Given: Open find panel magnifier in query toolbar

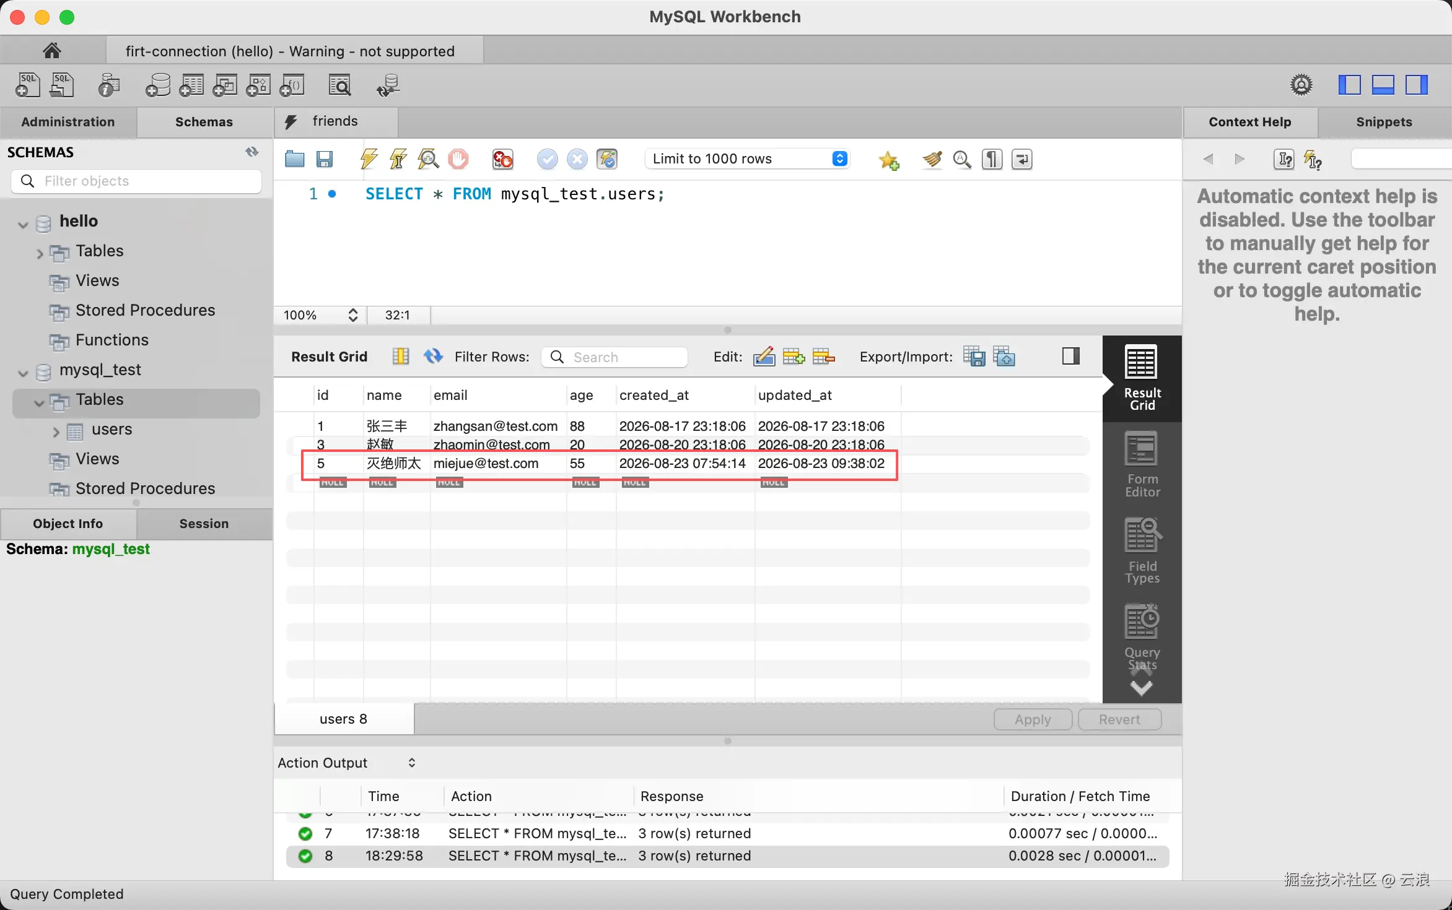Looking at the screenshot, I should click(962, 159).
